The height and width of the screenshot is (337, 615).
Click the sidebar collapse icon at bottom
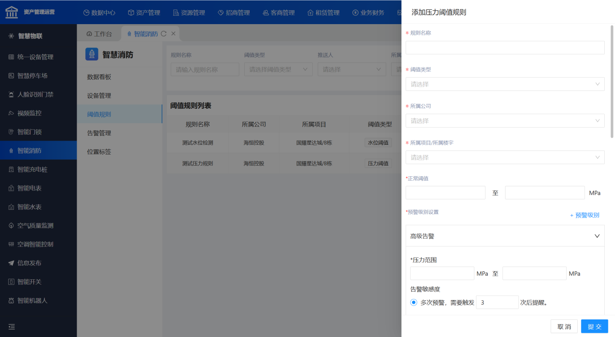[11, 327]
